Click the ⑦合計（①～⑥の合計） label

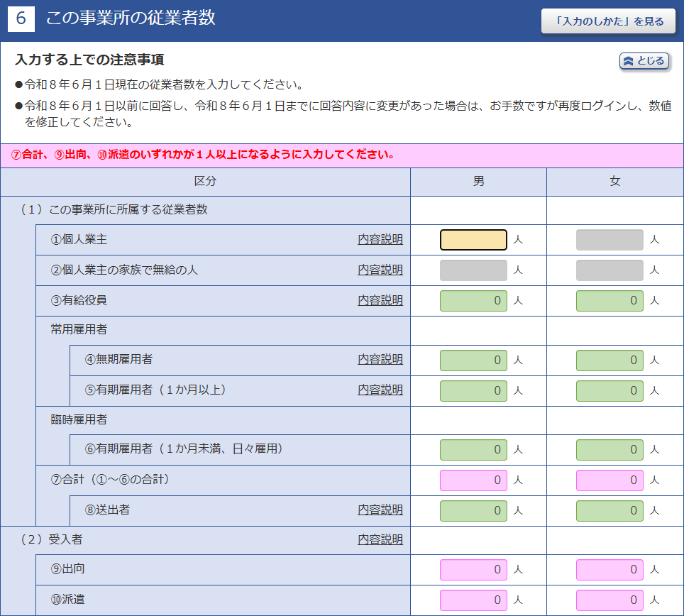[x=110, y=480]
